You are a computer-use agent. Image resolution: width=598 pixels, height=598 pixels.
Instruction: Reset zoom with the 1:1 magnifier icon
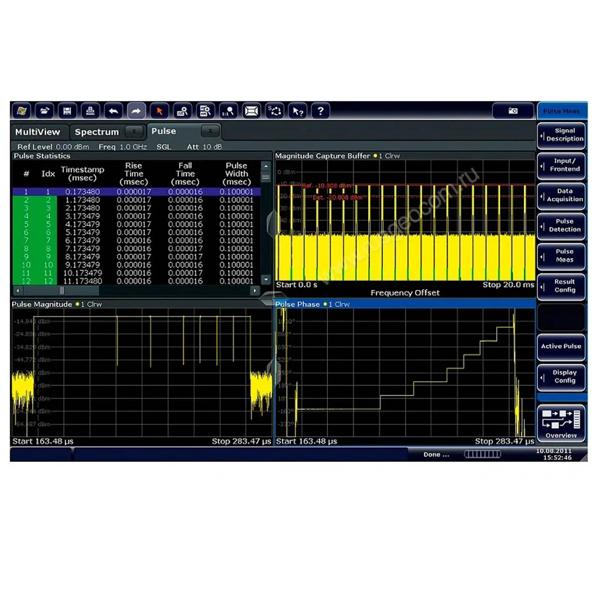pyautogui.click(x=228, y=111)
